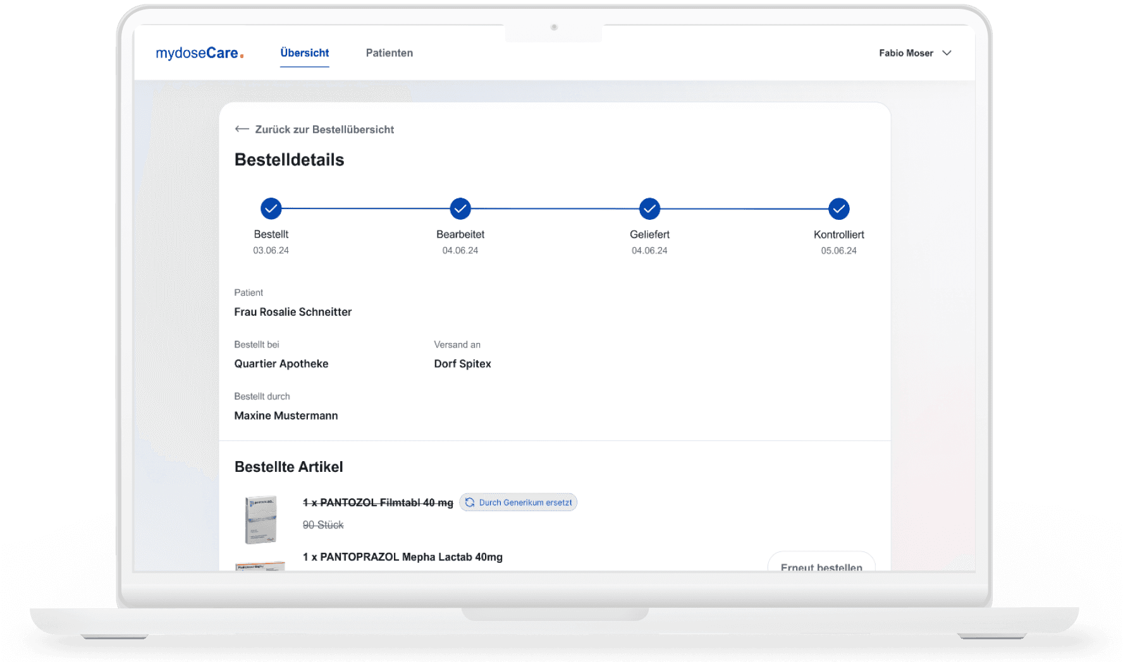This screenshot has height=662, width=1123.
Task: Click the Kontrolliert date 05.06.24
Action: [x=839, y=251]
